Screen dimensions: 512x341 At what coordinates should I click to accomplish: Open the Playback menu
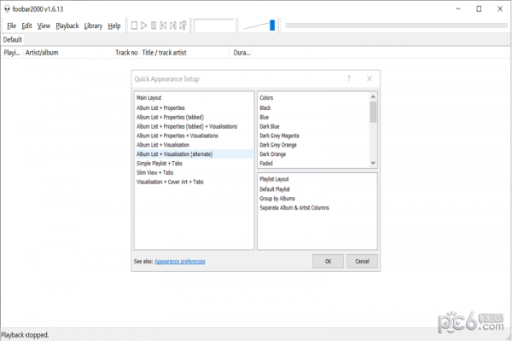67,26
